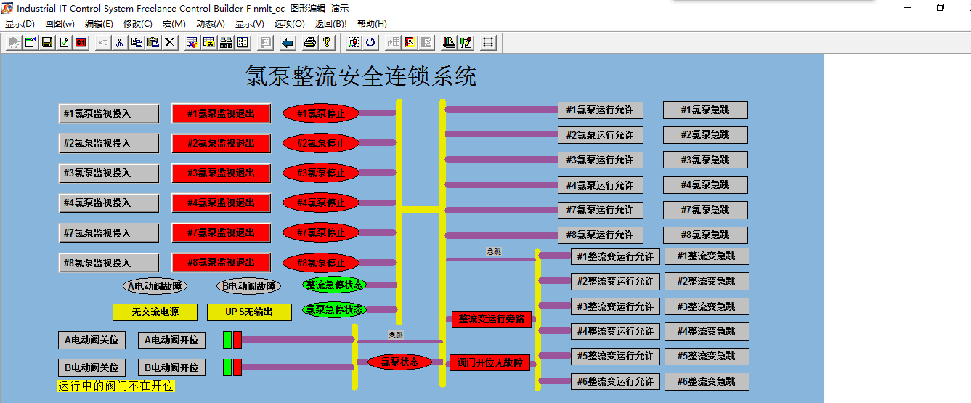Click the cut scissors icon

pyautogui.click(x=120, y=43)
